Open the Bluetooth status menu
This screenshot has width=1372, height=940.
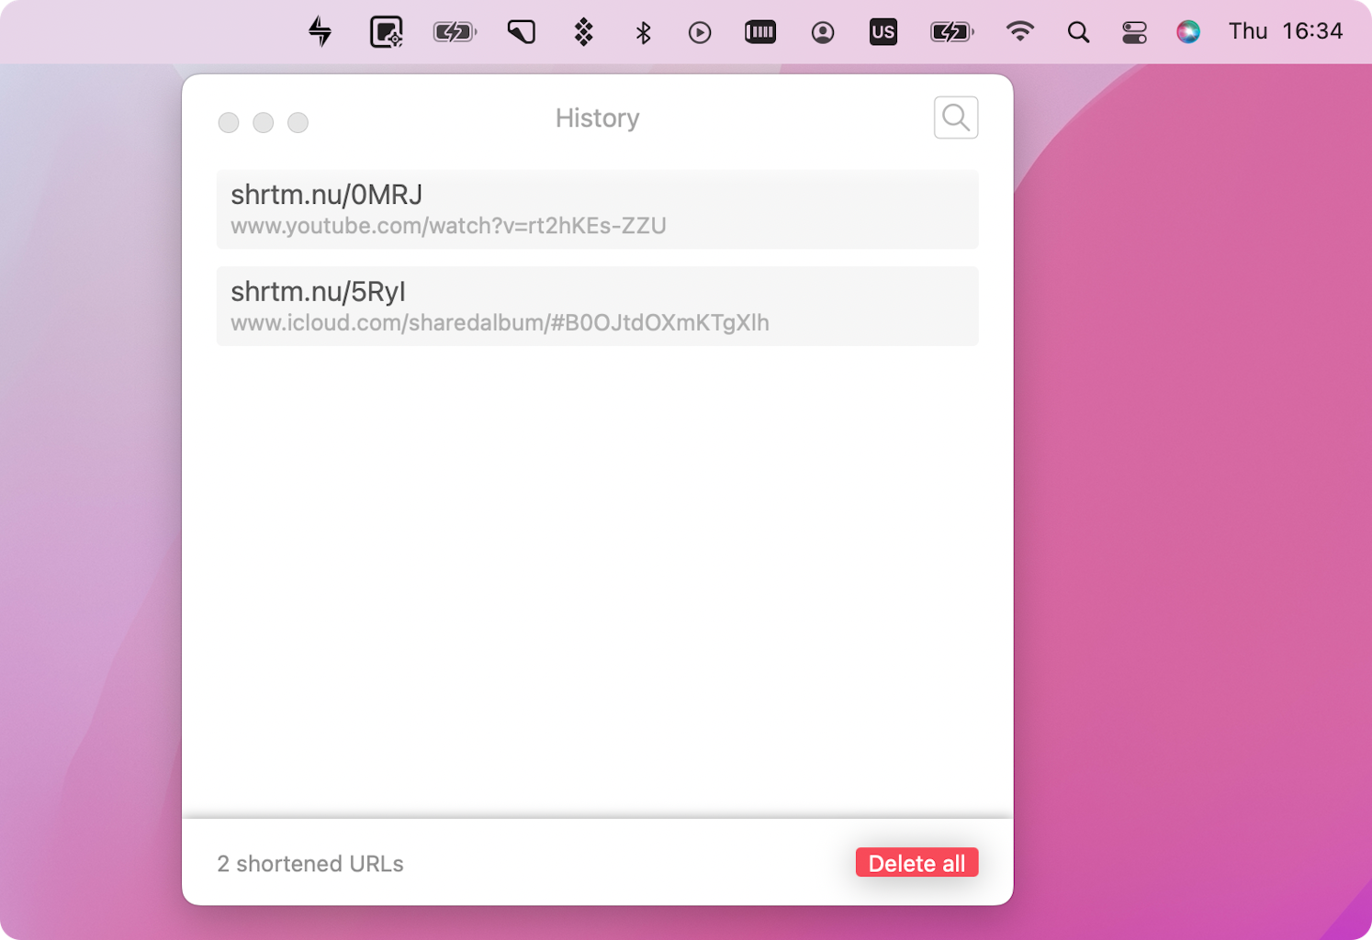(643, 33)
